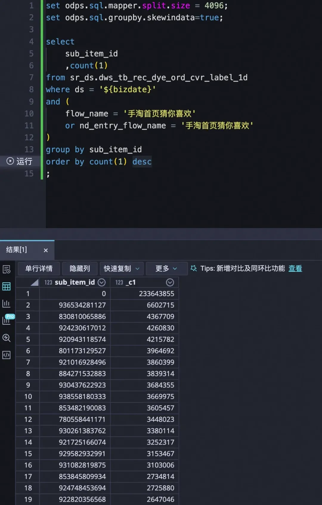The image size is (322, 505).
Task: Click the 单行详情 button
Action: (x=39, y=269)
